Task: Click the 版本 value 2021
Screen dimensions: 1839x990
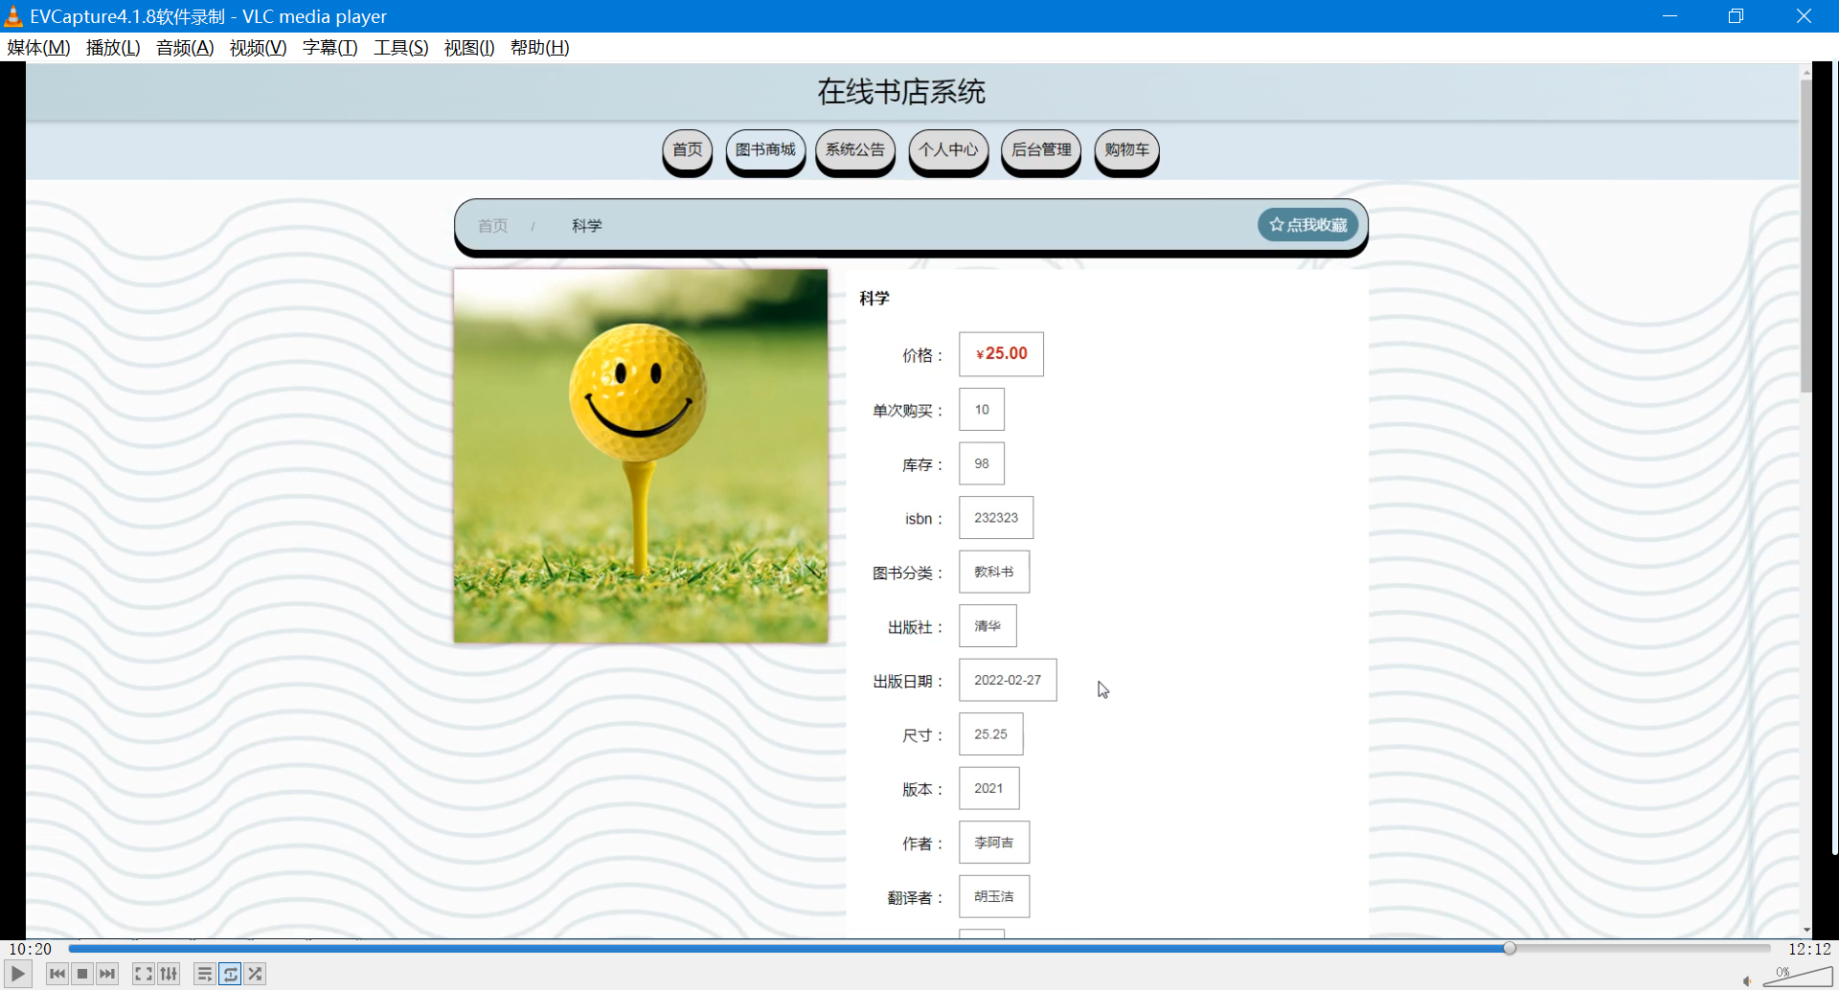Action: tap(989, 788)
